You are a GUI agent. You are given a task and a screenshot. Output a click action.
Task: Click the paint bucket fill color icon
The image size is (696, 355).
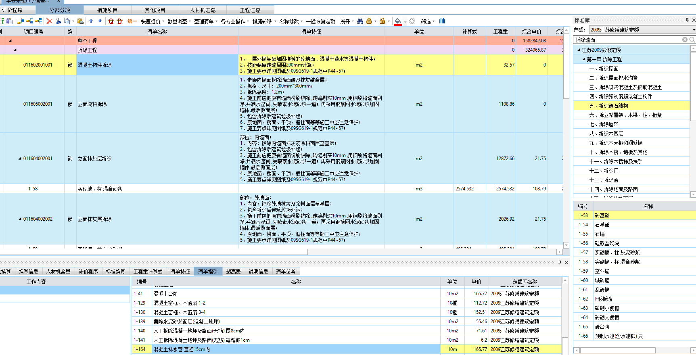pyautogui.click(x=397, y=21)
